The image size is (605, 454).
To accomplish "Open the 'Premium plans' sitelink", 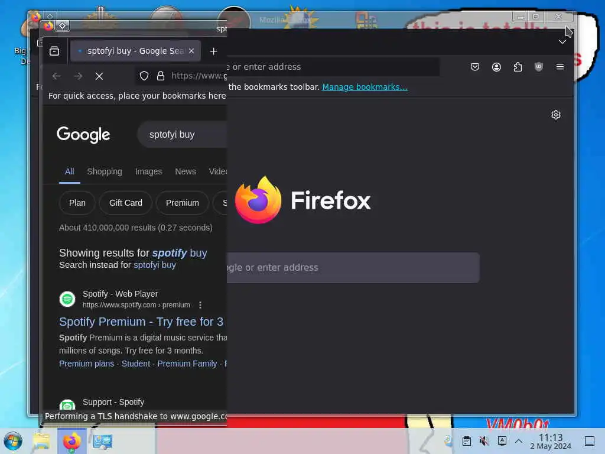I will [x=86, y=364].
